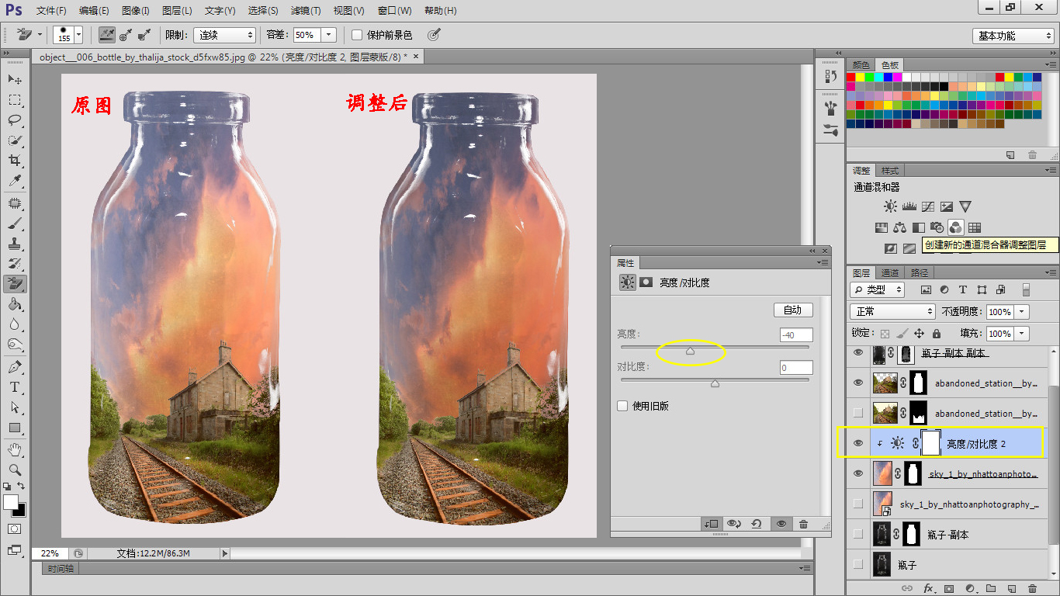Open the 正常 blend mode dropdown
Image resolution: width=1060 pixels, height=596 pixels.
pos(892,311)
